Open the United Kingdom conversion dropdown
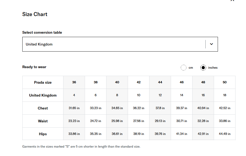This screenshot has width=246, height=156. tap(120, 44)
